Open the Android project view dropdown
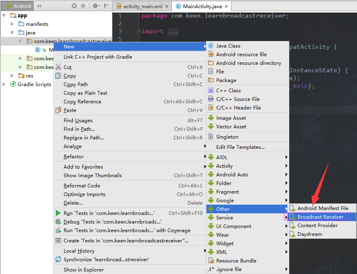The image size is (357, 274). pos(18,6)
